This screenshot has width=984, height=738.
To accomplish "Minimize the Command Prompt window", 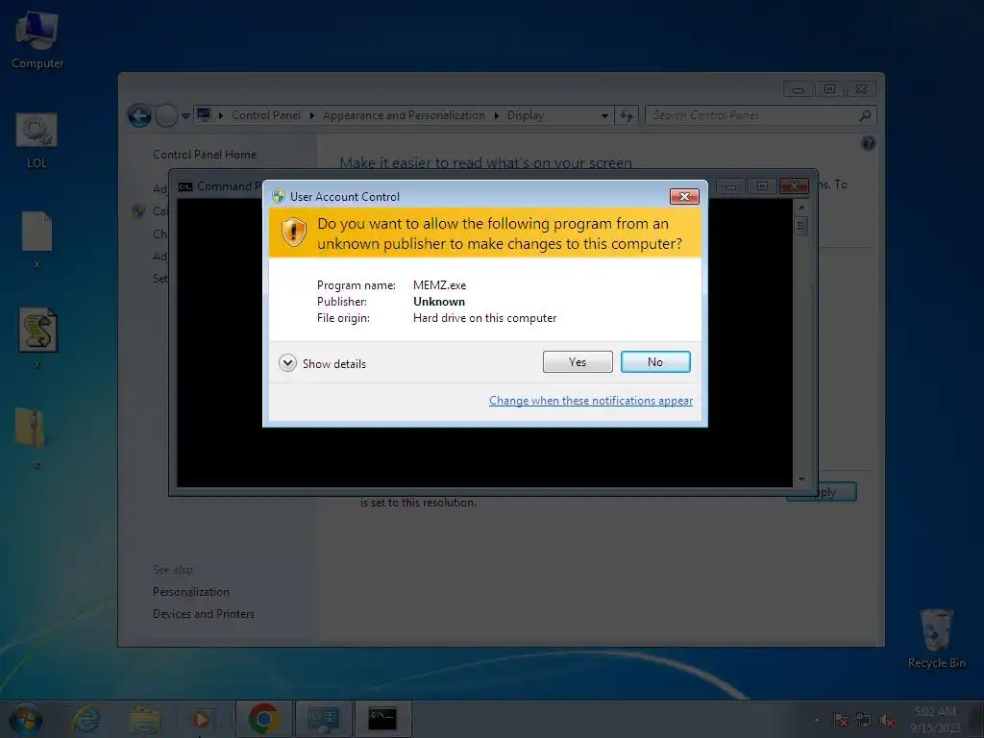I will [x=730, y=186].
